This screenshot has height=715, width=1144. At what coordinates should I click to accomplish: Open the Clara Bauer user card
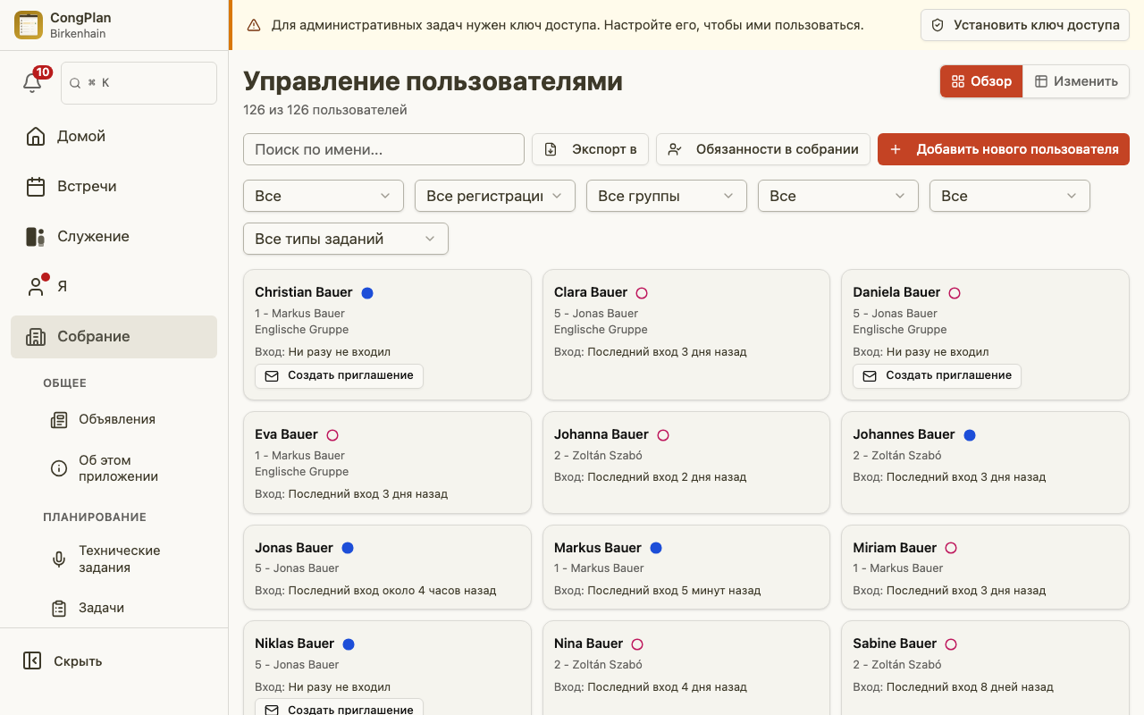point(686,334)
